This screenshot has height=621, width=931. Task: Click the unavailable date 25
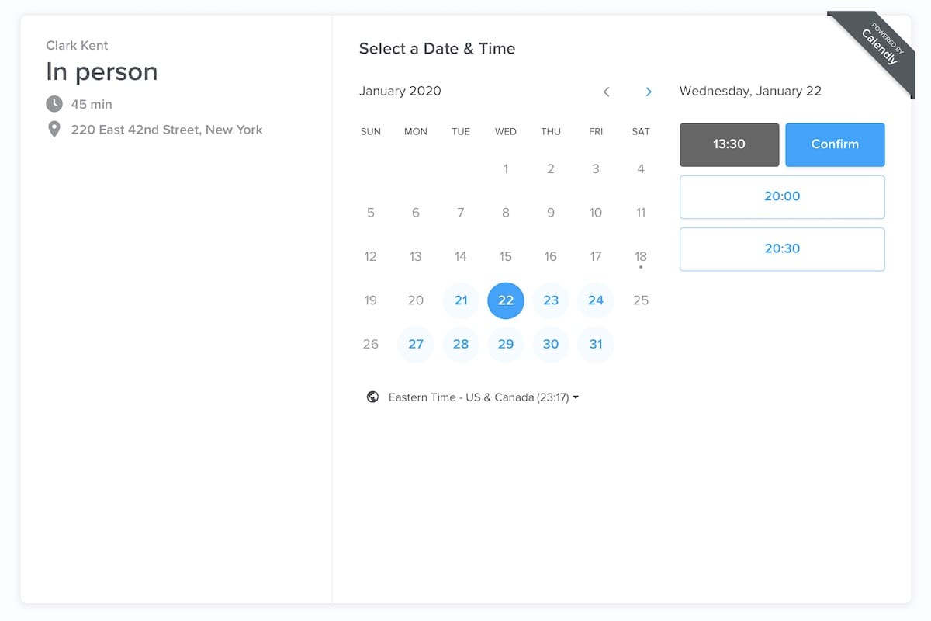pyautogui.click(x=641, y=300)
